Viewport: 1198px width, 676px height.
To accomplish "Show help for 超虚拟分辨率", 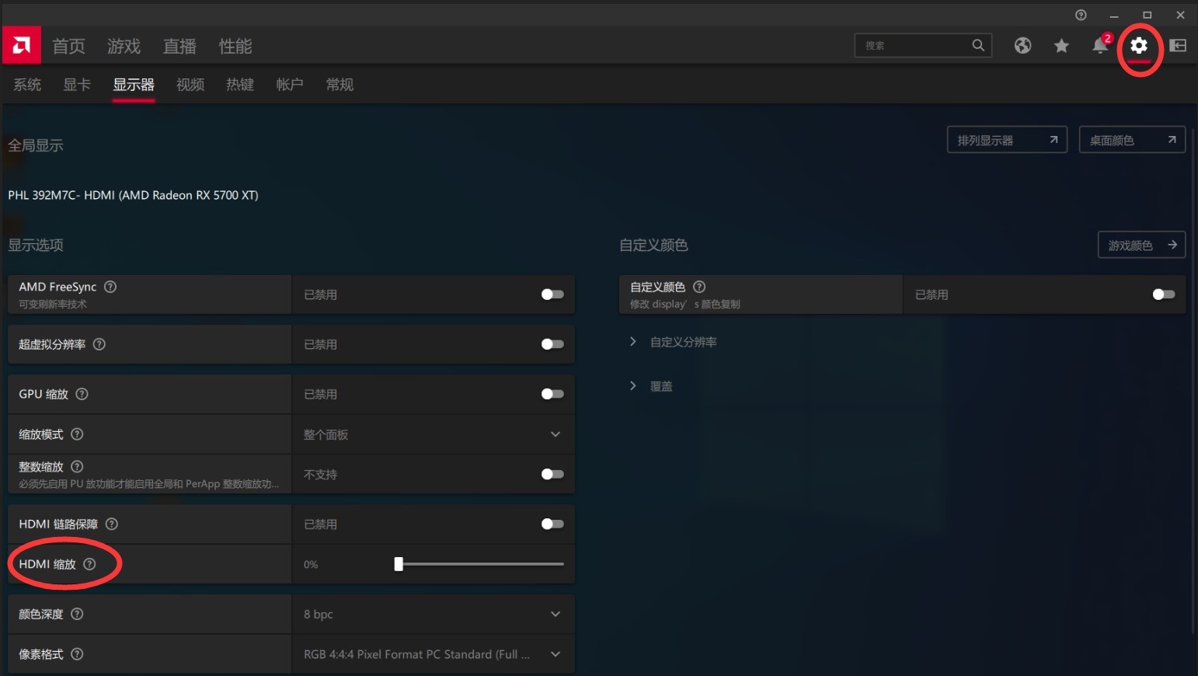I will point(99,344).
